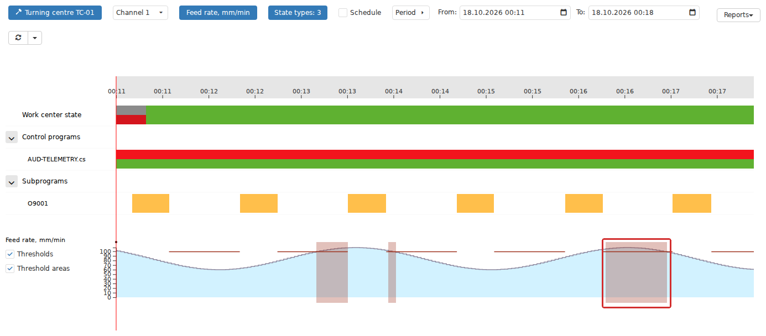Uncheck the Threshold areas checkbox
766x336 pixels.
(10, 269)
